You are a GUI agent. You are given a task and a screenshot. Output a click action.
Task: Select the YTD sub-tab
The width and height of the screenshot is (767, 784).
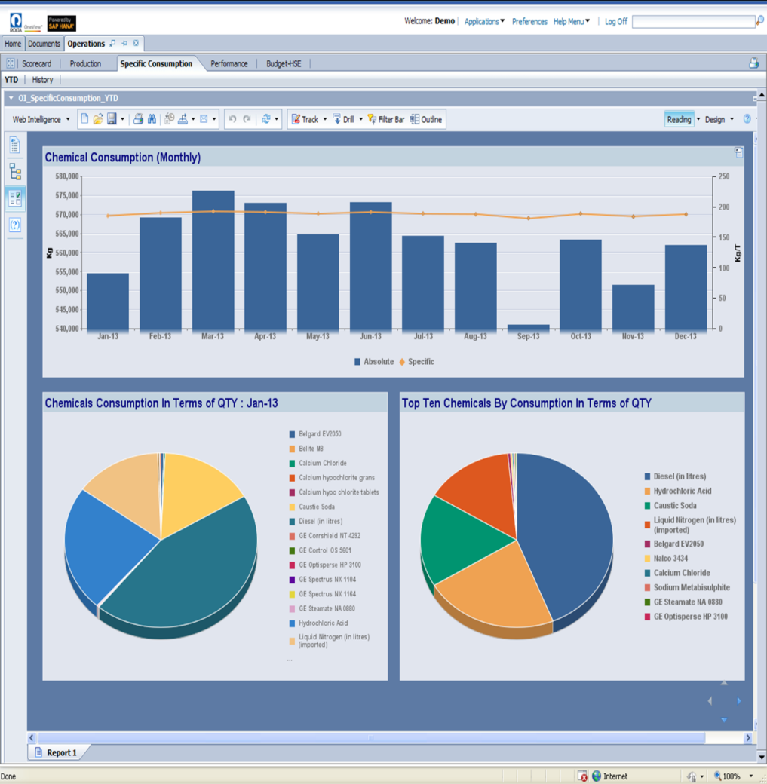[11, 79]
